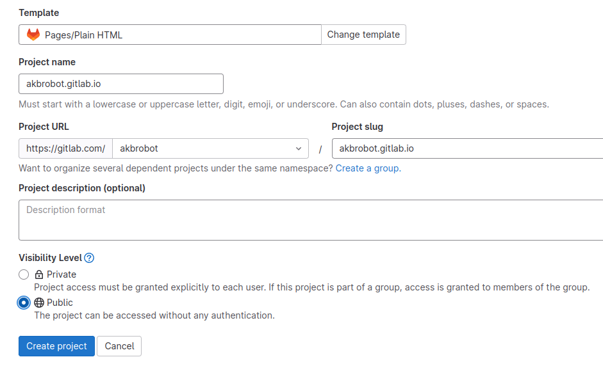The width and height of the screenshot is (603, 373).
Task: Click the lock icon beside Private
Action: pyautogui.click(x=38, y=274)
